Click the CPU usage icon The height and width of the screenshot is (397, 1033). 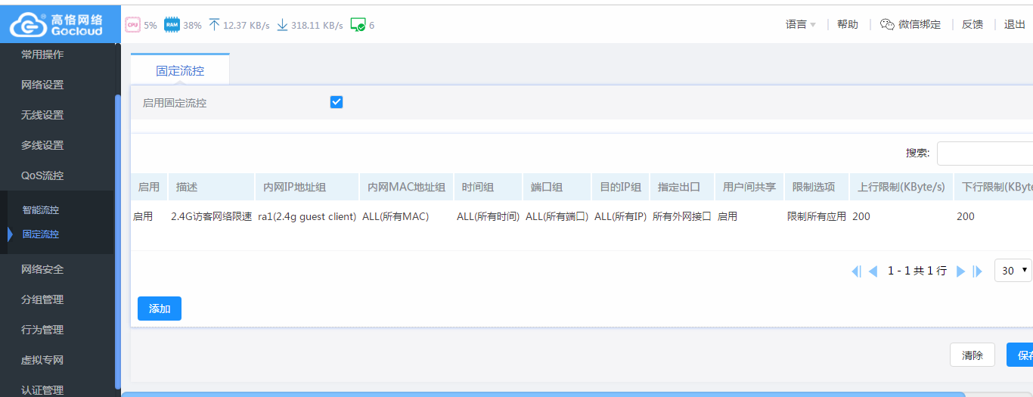[132, 25]
